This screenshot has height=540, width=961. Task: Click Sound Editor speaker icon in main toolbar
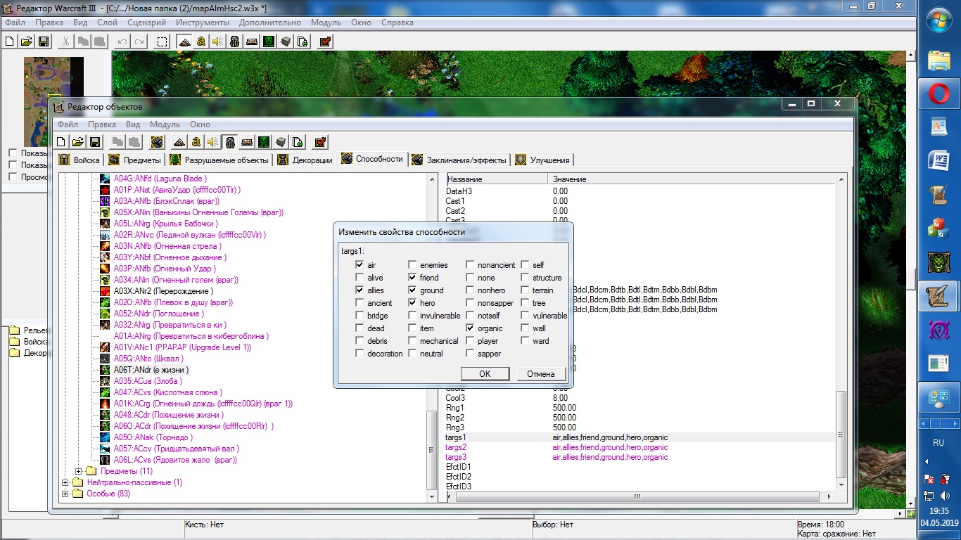[217, 41]
